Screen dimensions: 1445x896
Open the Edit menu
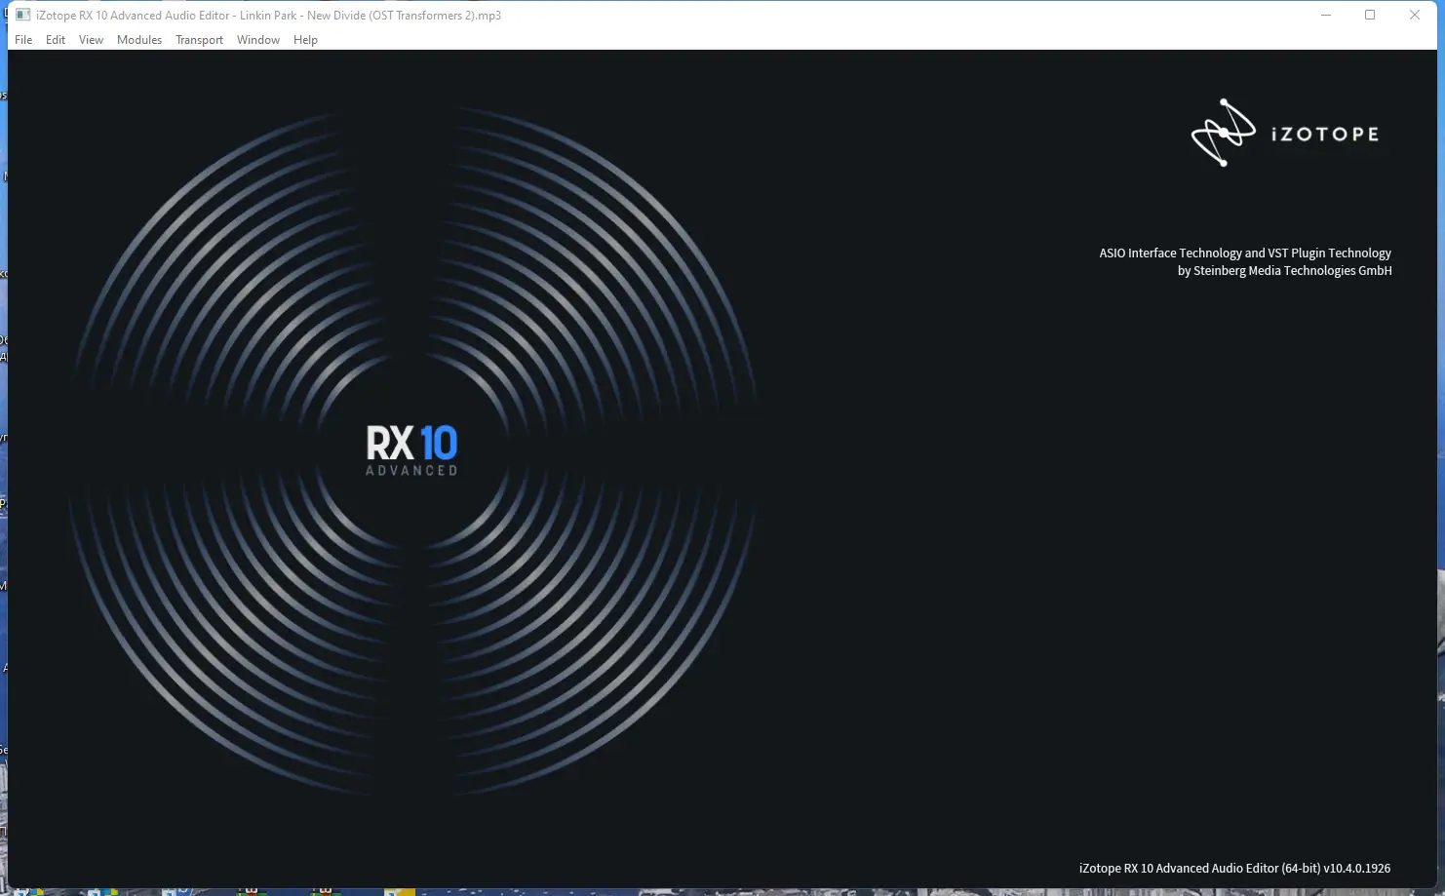point(56,40)
